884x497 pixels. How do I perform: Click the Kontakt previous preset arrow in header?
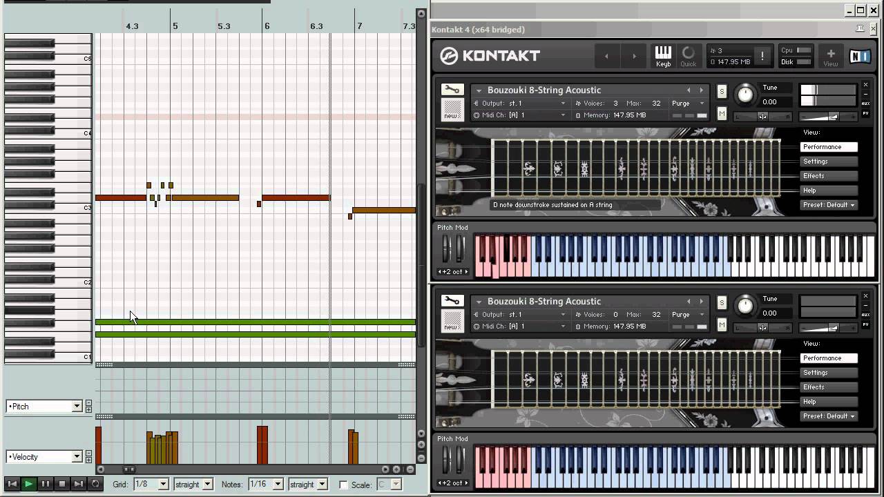[606, 56]
